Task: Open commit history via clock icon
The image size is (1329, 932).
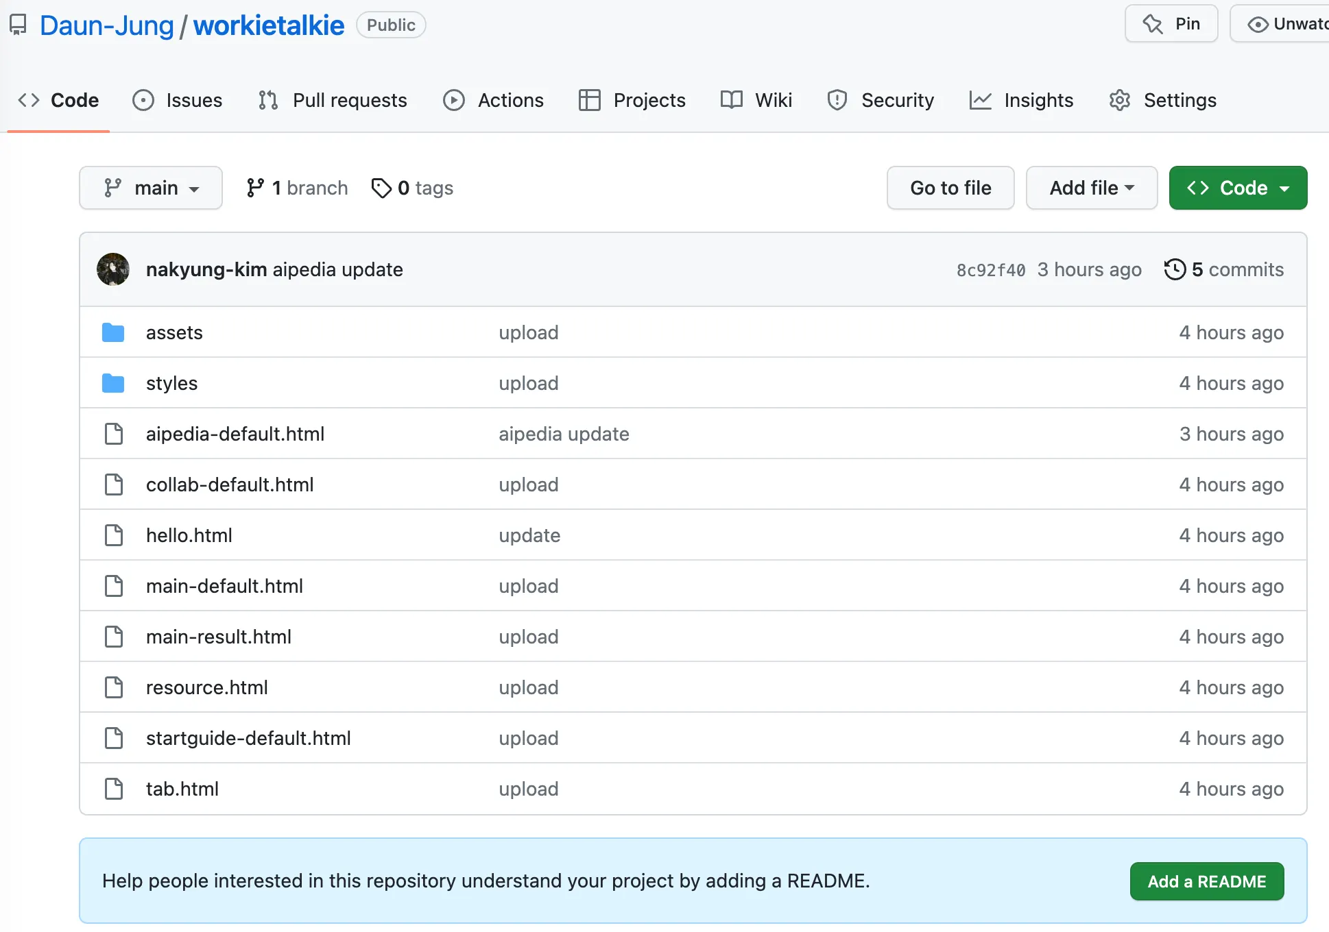Action: [1175, 269]
